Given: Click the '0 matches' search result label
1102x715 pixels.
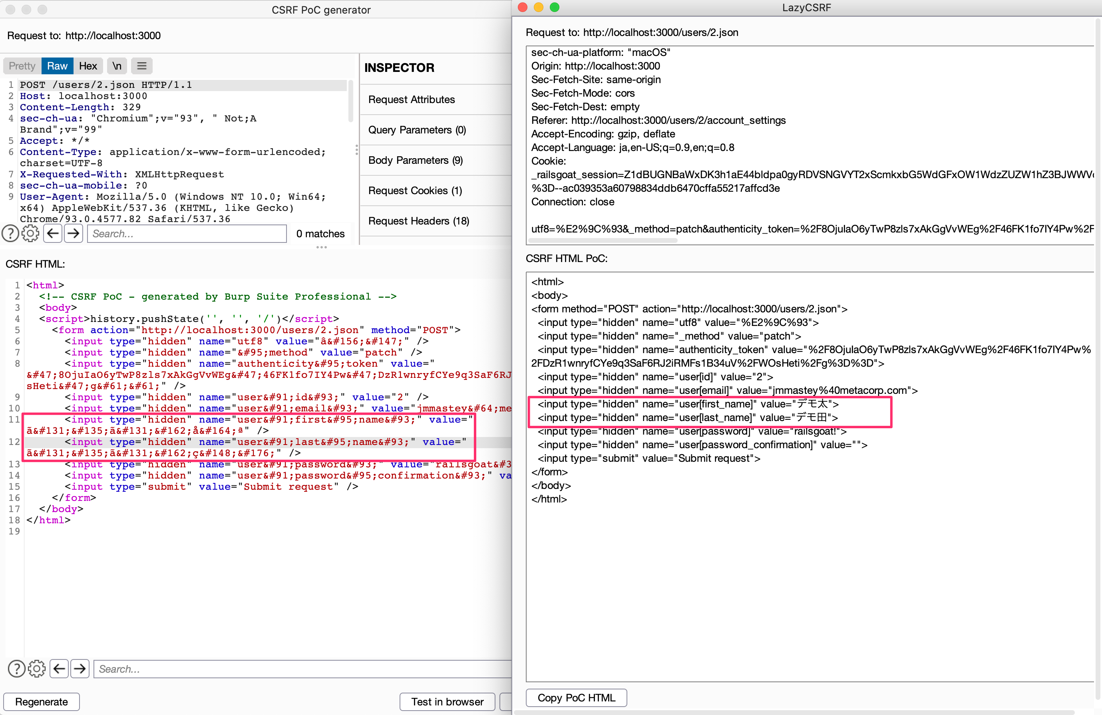Looking at the screenshot, I should coord(320,234).
